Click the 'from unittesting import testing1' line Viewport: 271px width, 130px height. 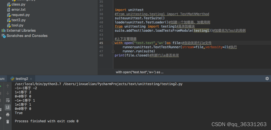pyautogui.click(x=155, y=26)
